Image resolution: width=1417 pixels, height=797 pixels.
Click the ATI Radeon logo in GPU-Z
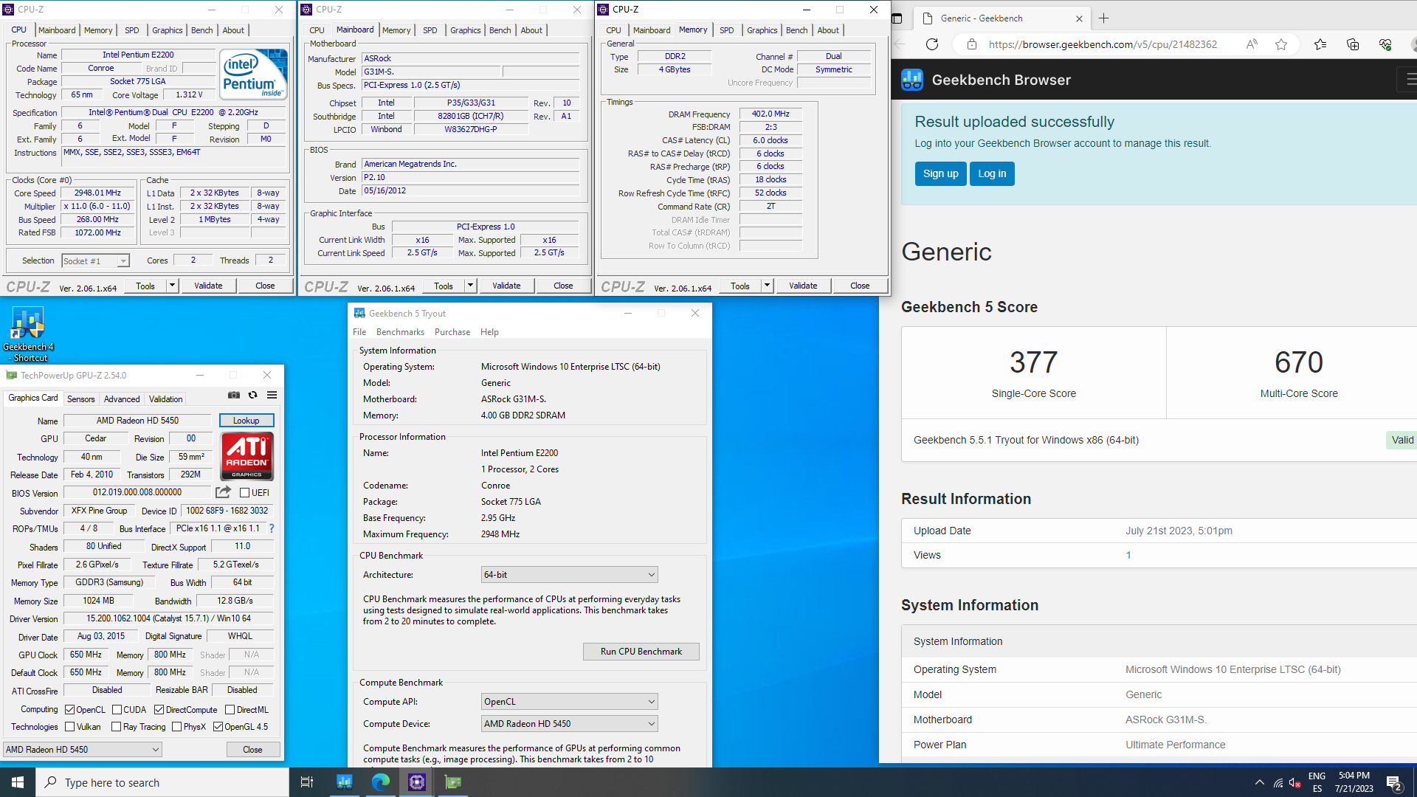[247, 456]
